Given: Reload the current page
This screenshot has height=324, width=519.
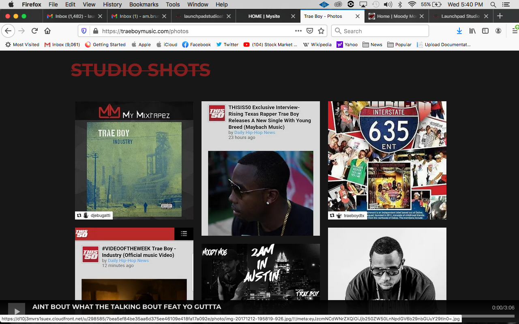Looking at the screenshot, I should point(34,31).
